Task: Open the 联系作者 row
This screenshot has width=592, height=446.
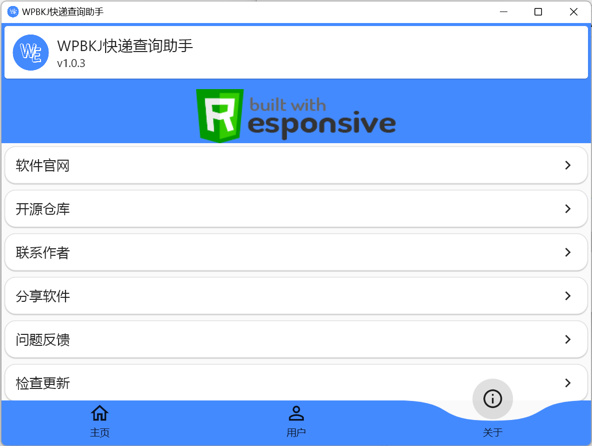Action: (296, 252)
